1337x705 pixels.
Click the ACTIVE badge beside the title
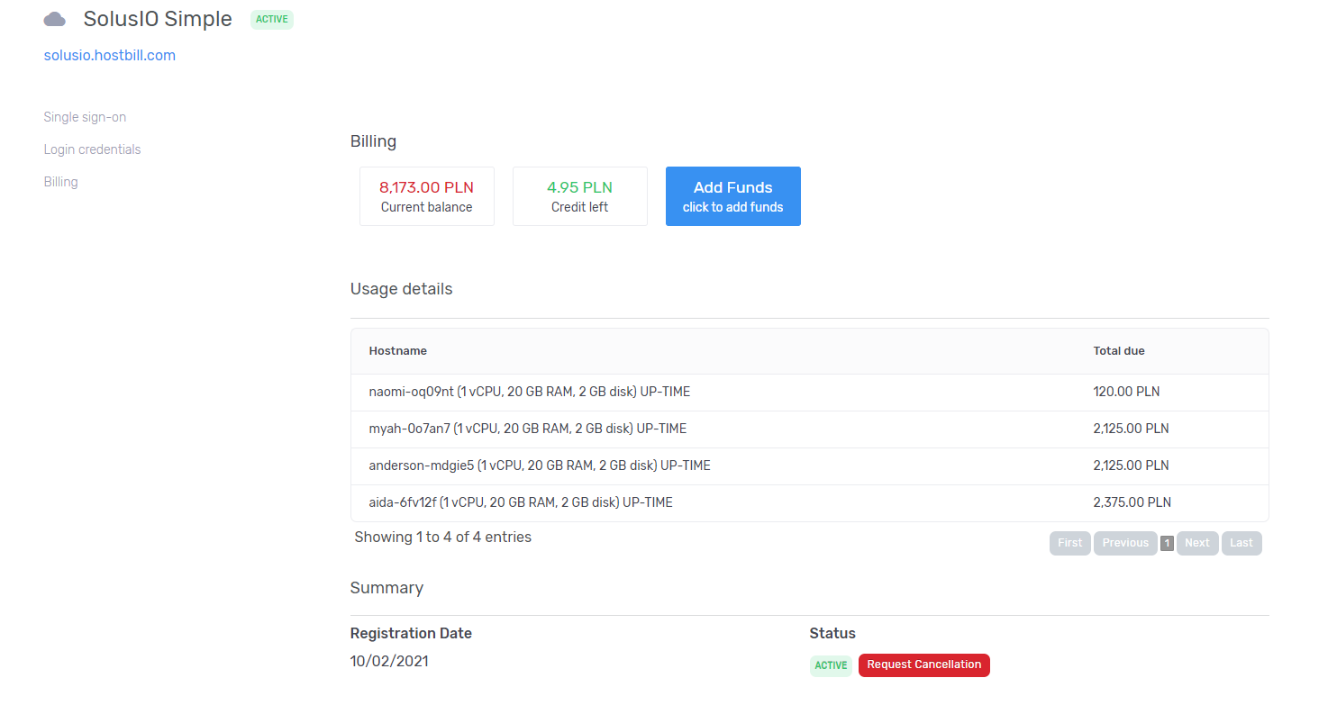271,19
